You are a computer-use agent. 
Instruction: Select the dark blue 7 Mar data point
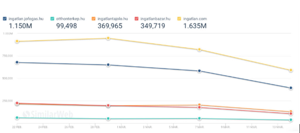[x=200, y=71]
